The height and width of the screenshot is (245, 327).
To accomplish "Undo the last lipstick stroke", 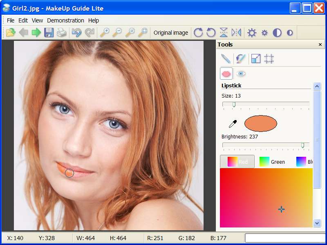I will [x=76, y=33].
